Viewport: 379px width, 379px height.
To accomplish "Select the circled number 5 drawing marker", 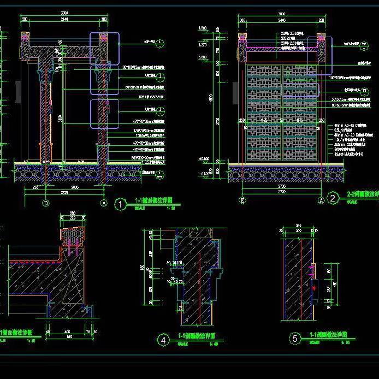I will (295, 339).
